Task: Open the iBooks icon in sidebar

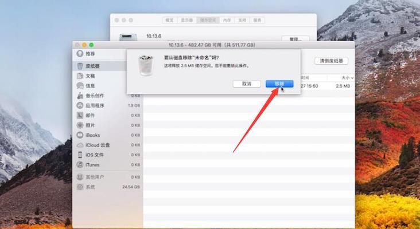Action: 80,135
